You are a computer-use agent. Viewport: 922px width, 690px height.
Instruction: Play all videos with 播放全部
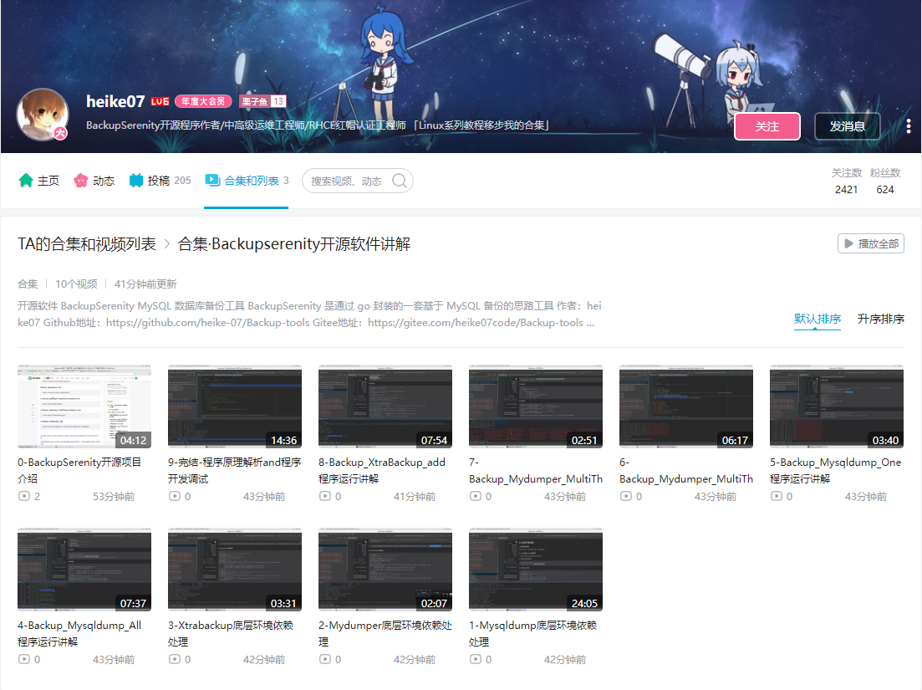point(871,243)
